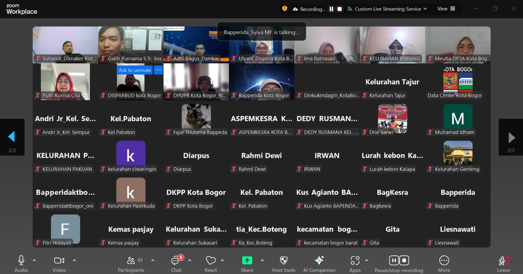Pause the recording in the top bar

point(331,9)
